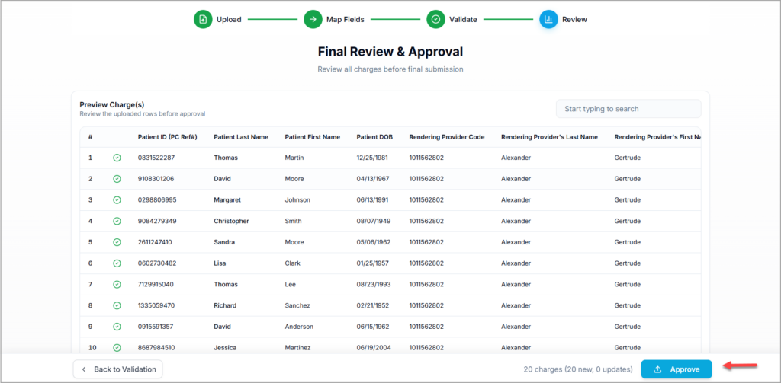Viewport: 781px width, 383px height.
Task: Click the Rendering Provider Code column header
Action: coord(447,137)
